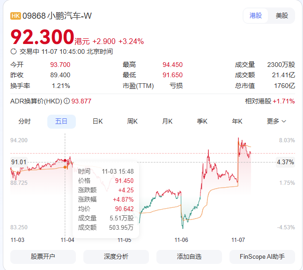This screenshot has height=270, width=303.
Task: Click the tooltip 涨跌幅 value +4.87%
Action: click(123, 199)
